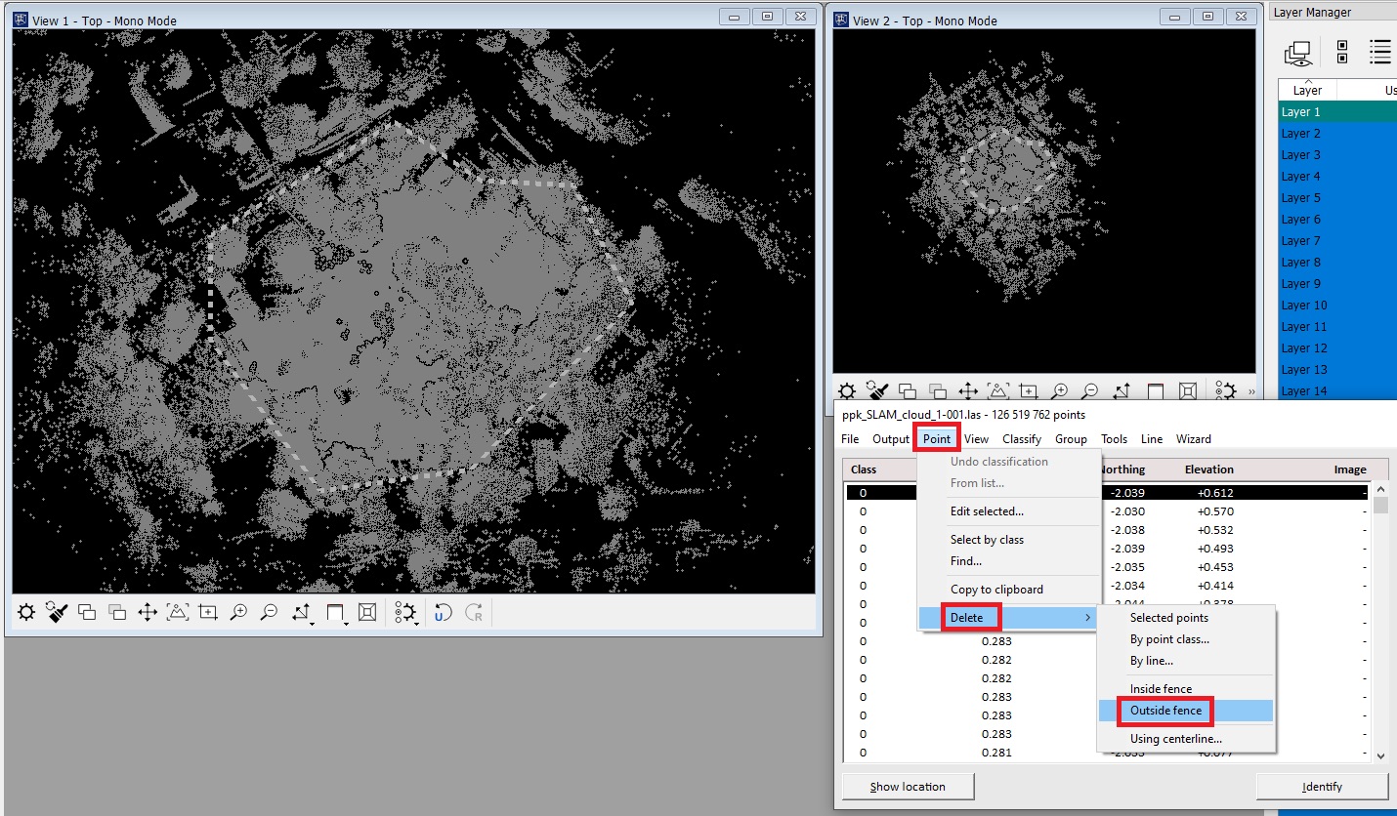Activate the Zoom In tool in View 2
1397x816 pixels.
tap(1060, 390)
